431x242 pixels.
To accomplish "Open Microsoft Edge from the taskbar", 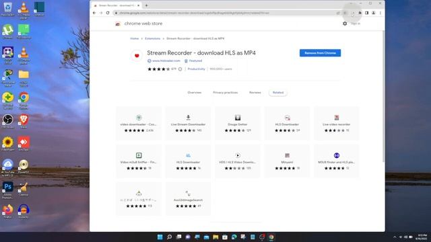I will click(234, 237).
